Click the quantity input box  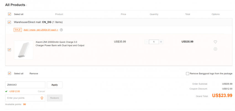[154, 42]
